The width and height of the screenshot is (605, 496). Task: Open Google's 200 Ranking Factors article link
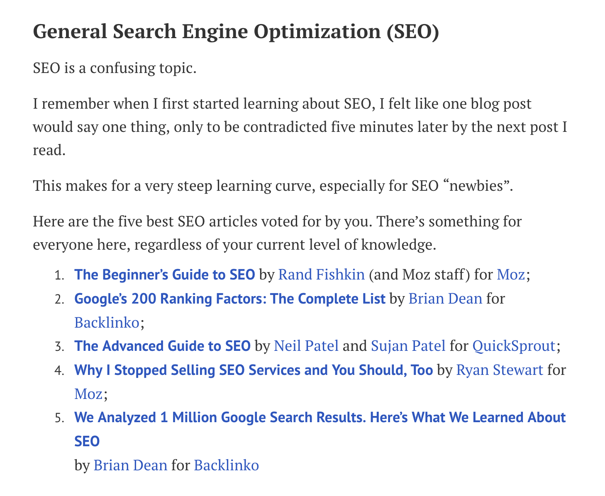point(229,299)
